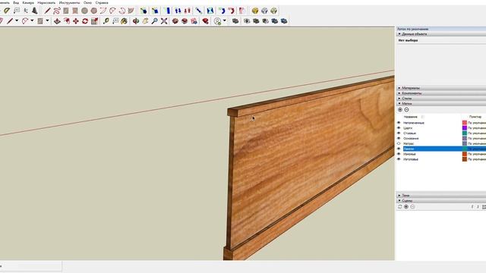Open the Extension Manager ruby icon
The image size is (486, 273).
pyautogui.click(x=205, y=21)
